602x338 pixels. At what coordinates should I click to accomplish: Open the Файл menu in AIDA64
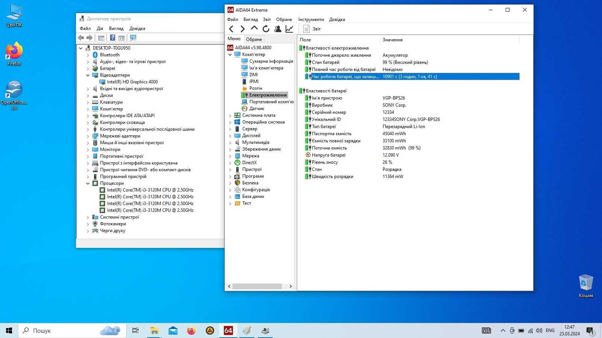tap(233, 20)
